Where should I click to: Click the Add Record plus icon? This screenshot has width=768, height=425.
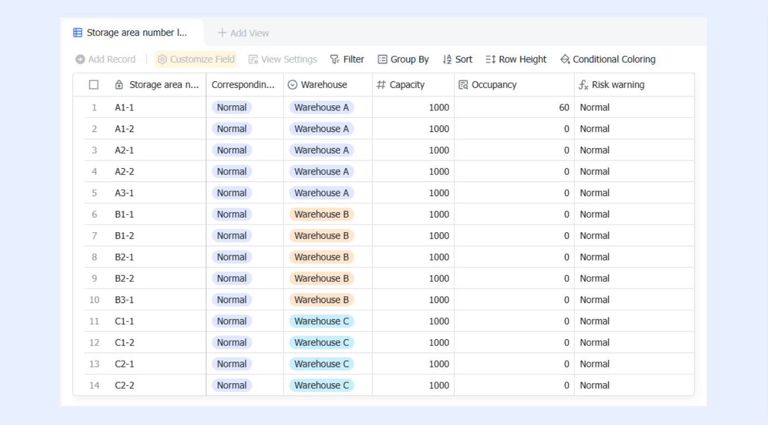(x=80, y=59)
